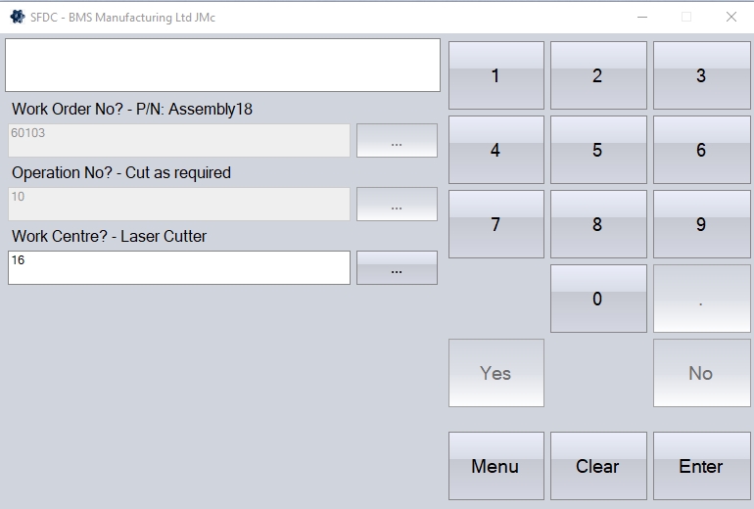Answer Yes using the Yes button
The image size is (754, 509).
[495, 373]
